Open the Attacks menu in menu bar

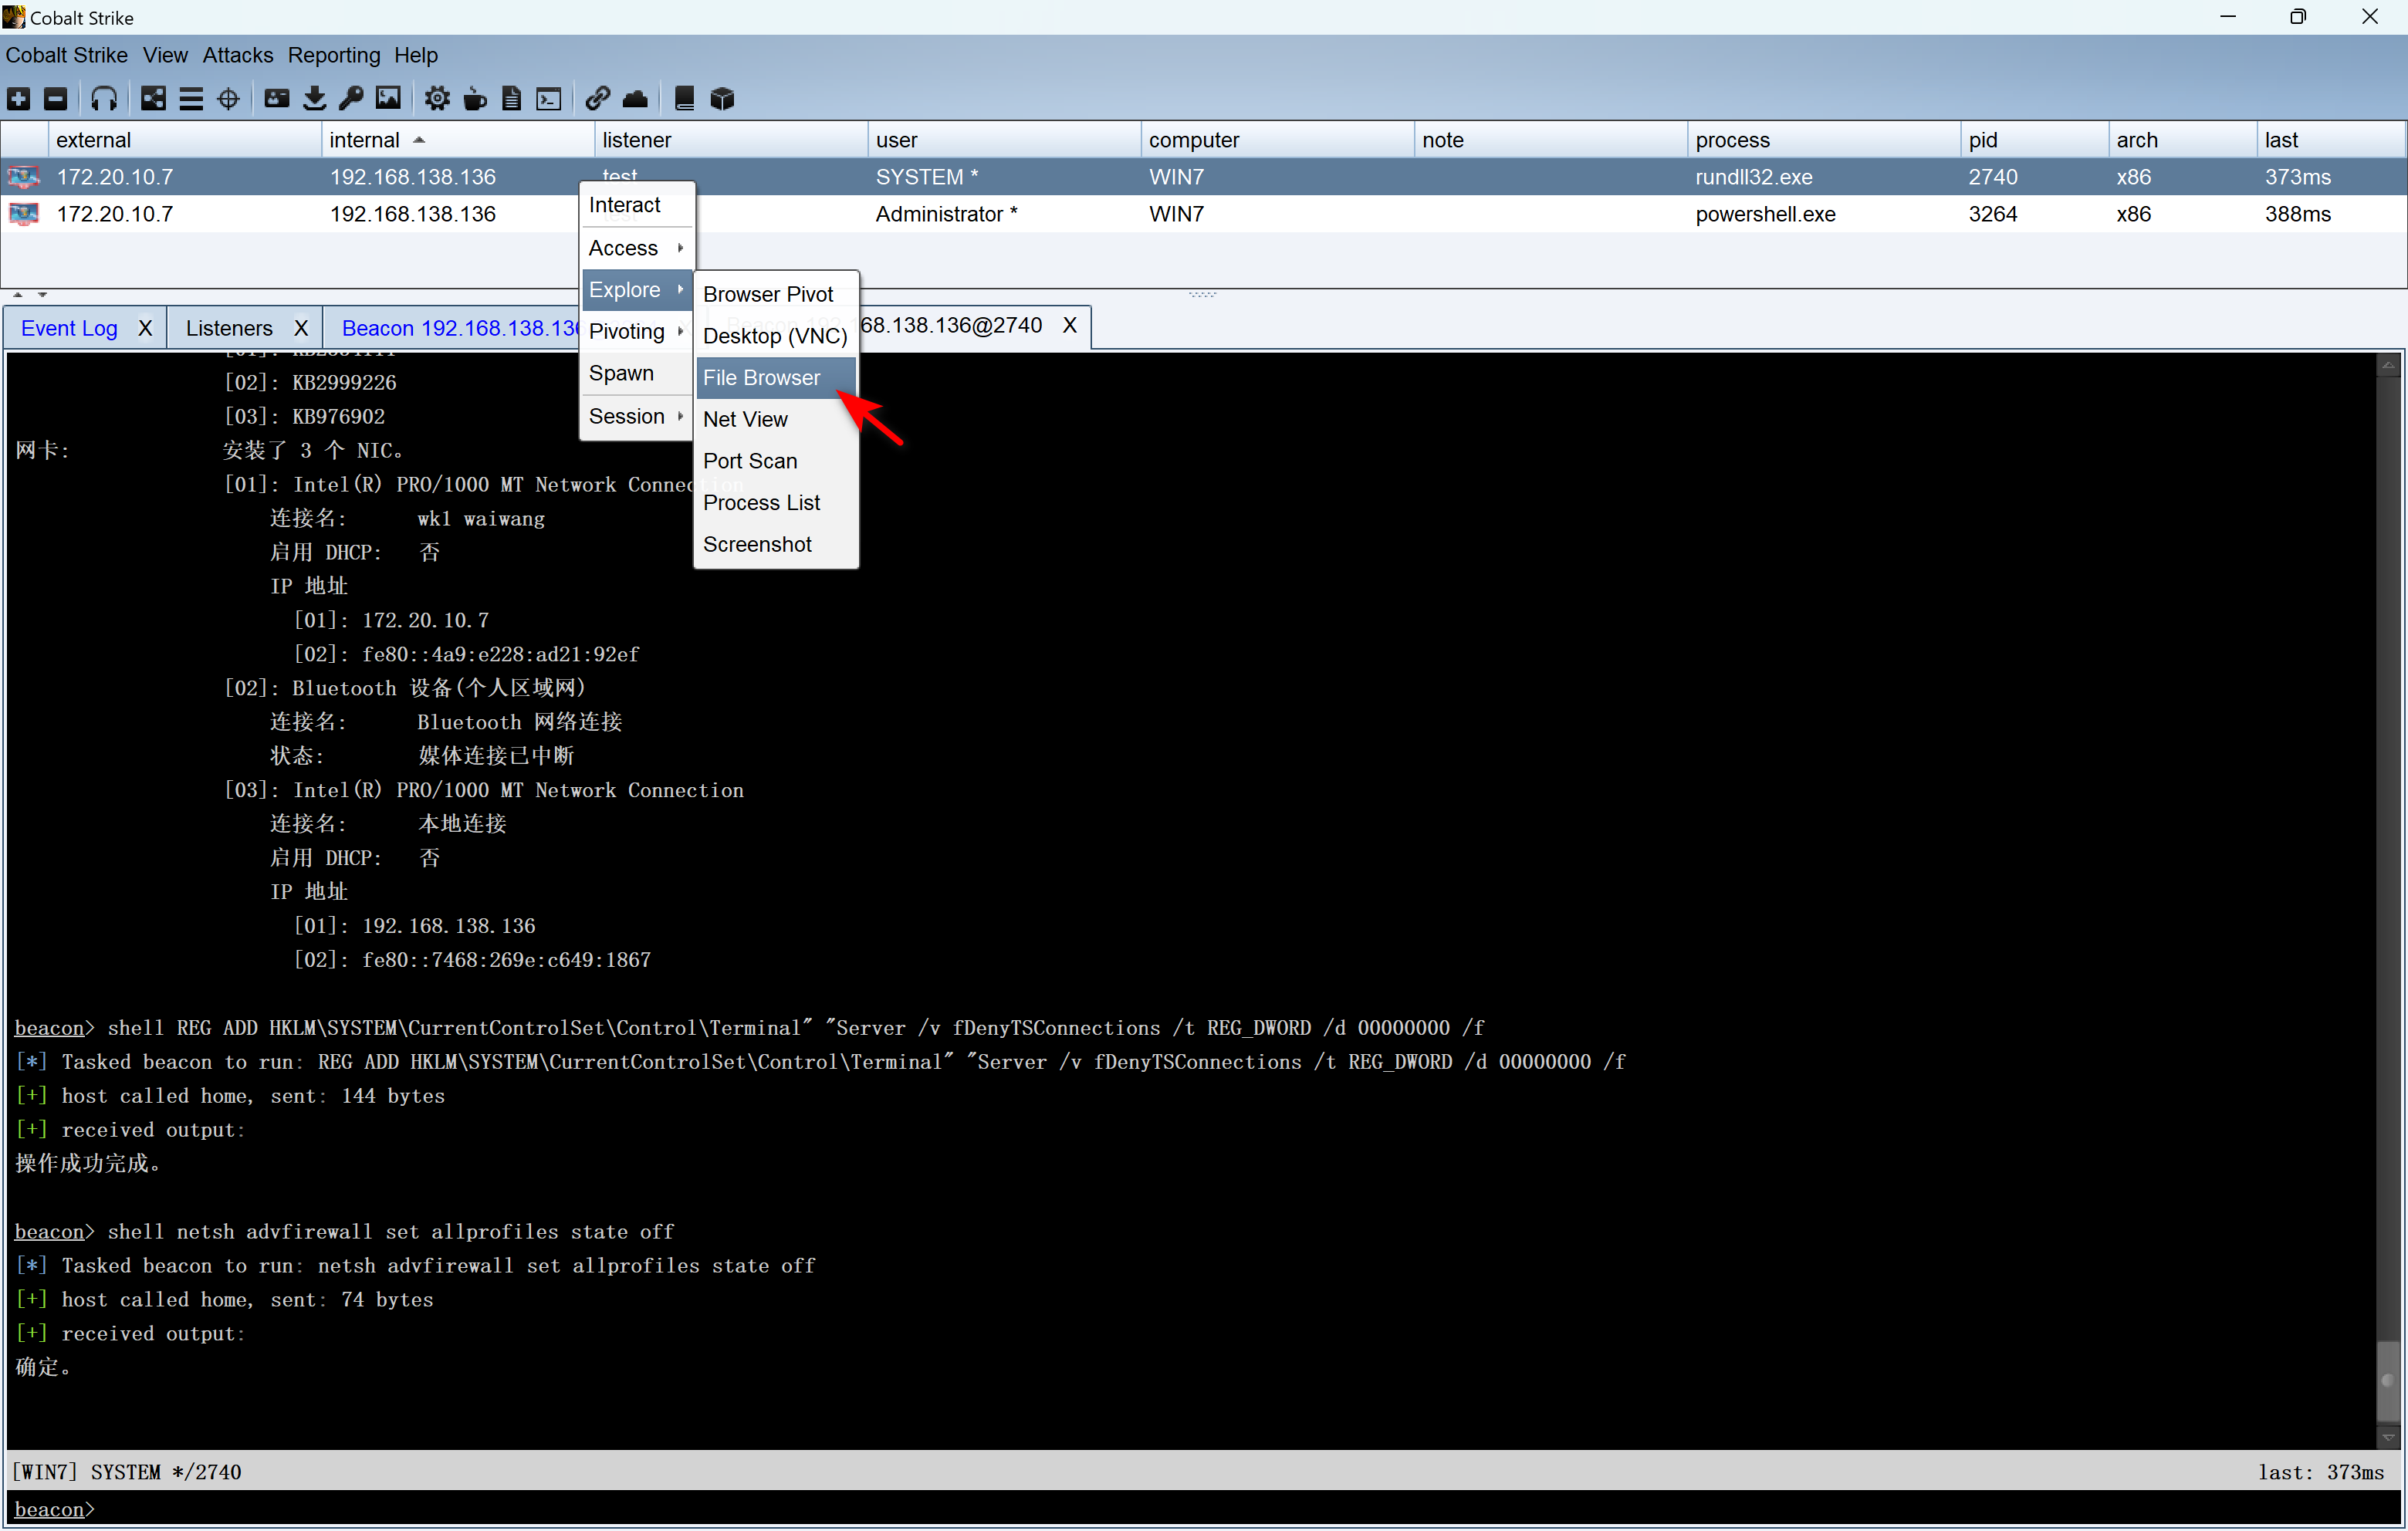(237, 55)
